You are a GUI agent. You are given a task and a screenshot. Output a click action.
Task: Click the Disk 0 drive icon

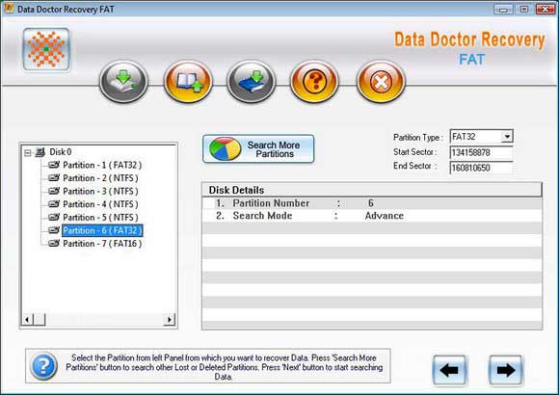point(40,152)
